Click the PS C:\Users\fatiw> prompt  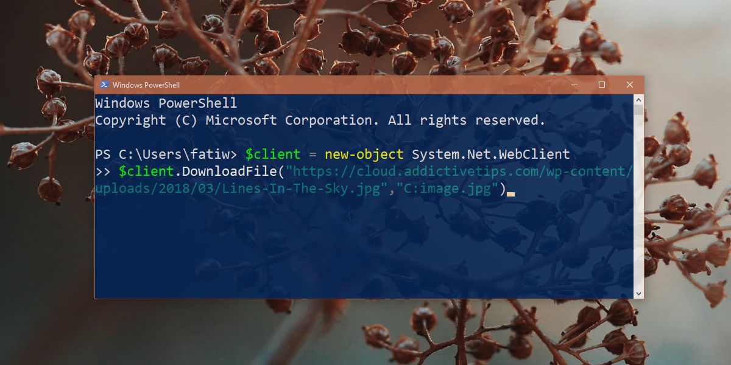(166, 155)
